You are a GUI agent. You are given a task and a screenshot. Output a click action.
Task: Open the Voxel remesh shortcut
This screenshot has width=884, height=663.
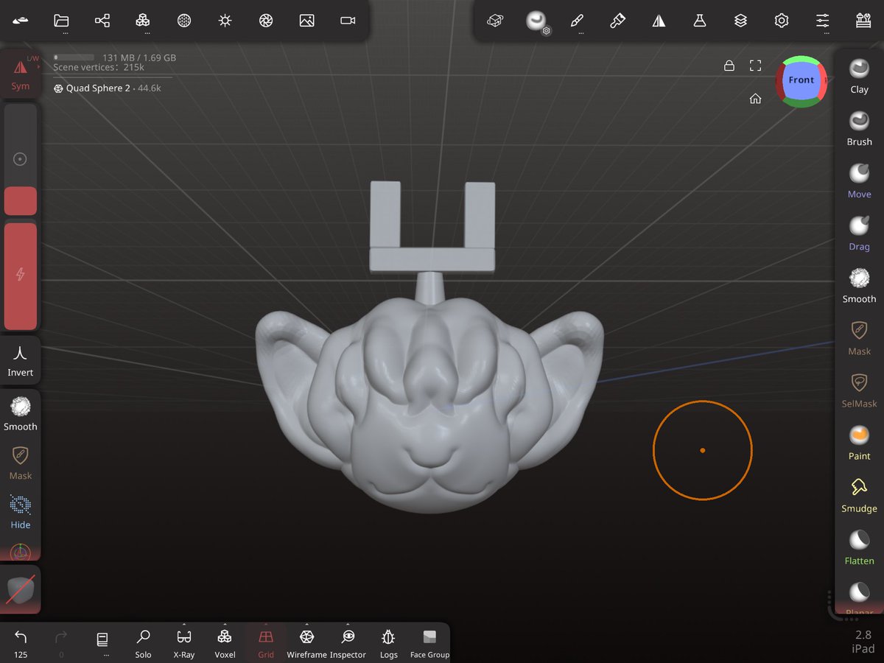[x=225, y=643]
